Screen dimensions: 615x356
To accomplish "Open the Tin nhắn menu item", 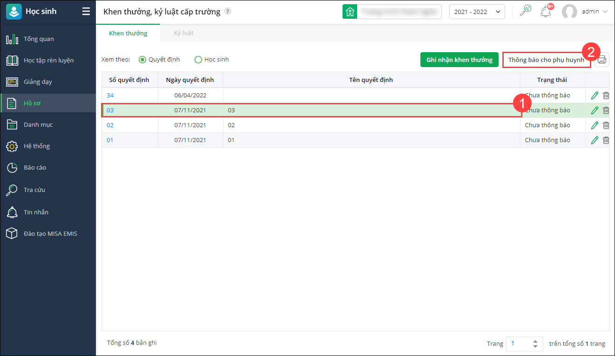I will coord(48,212).
